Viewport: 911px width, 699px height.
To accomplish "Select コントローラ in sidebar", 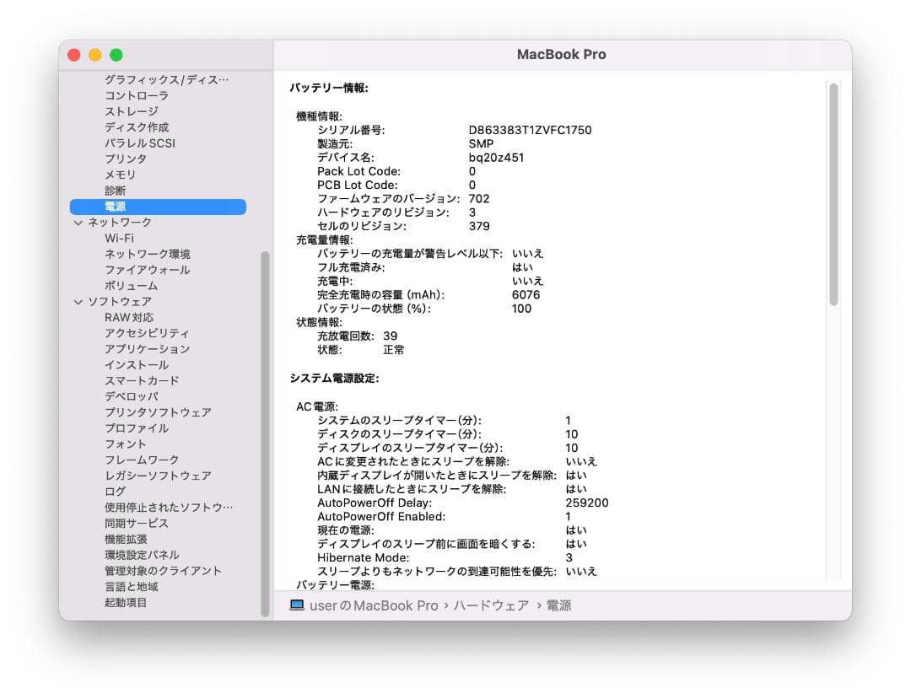I will 137,96.
